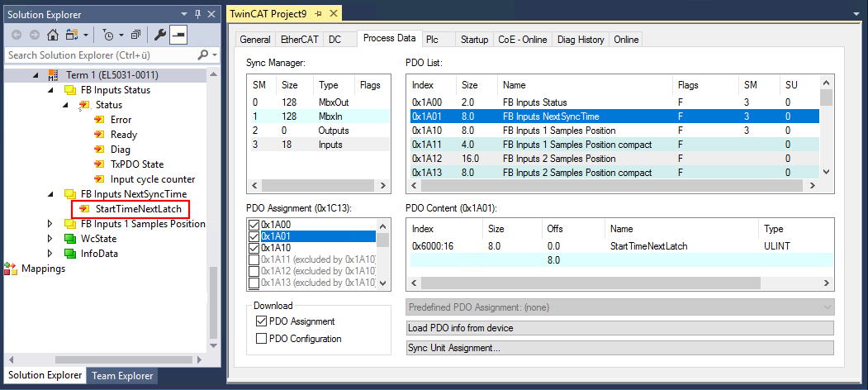Collapse the FB Inputs Status node

pos(50,90)
